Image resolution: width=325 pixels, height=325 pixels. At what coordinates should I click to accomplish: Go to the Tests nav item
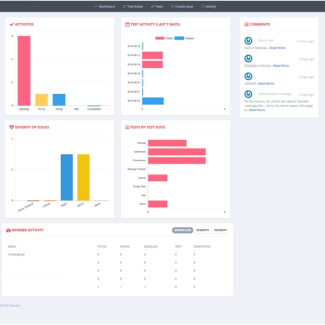157,6
